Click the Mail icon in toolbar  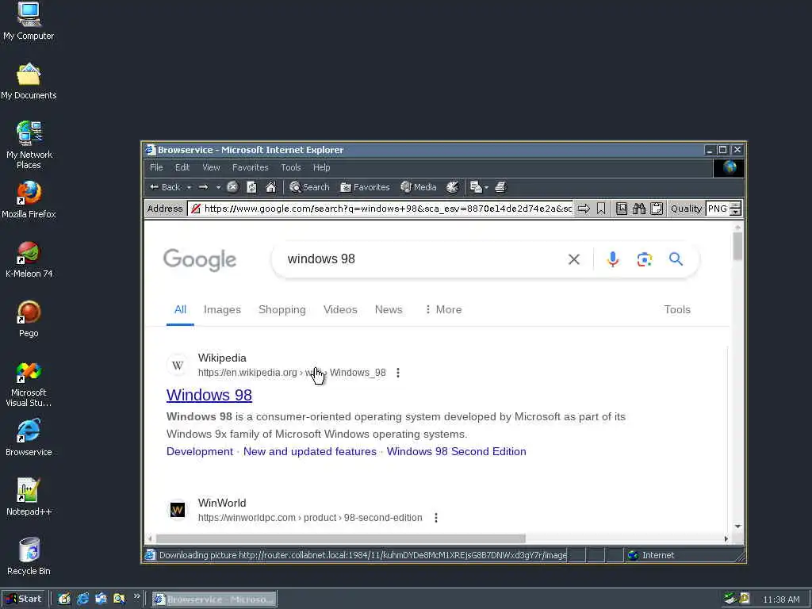pyautogui.click(x=476, y=187)
